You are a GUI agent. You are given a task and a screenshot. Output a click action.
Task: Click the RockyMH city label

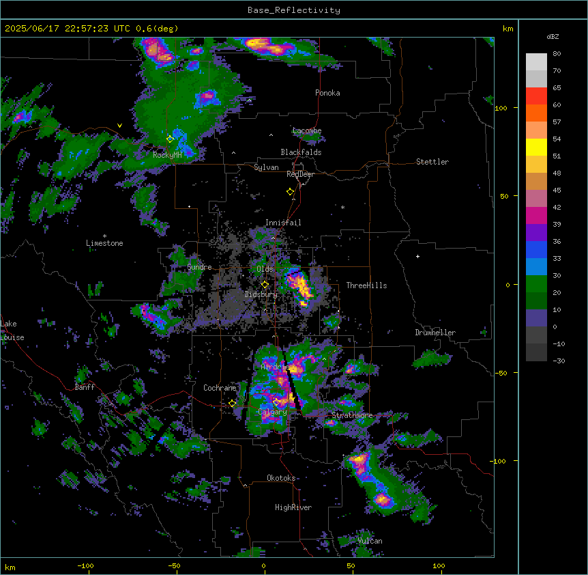pos(167,155)
